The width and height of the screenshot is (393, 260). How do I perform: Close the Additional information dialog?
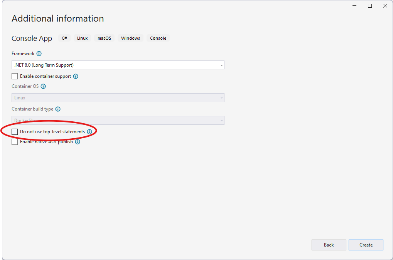click(385, 6)
